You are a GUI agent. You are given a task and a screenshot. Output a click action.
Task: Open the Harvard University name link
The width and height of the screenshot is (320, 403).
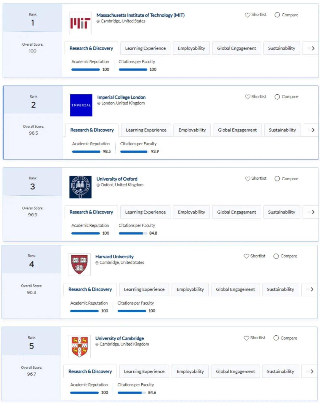(x=114, y=257)
